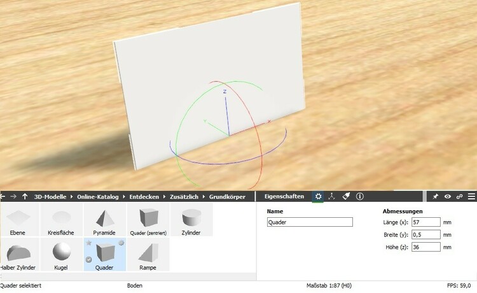Select the Quader (zentriert) primitive

click(148, 220)
